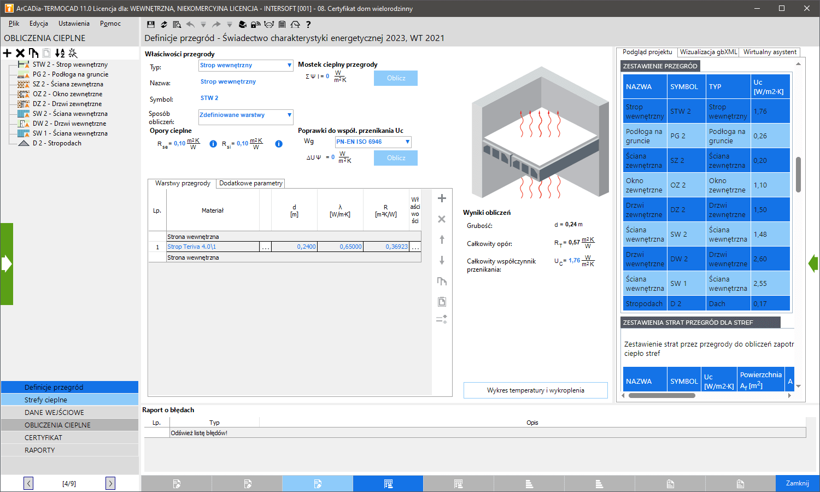Copy the layer with the icon beside the layers table
This screenshot has width=820, height=492.
click(442, 281)
